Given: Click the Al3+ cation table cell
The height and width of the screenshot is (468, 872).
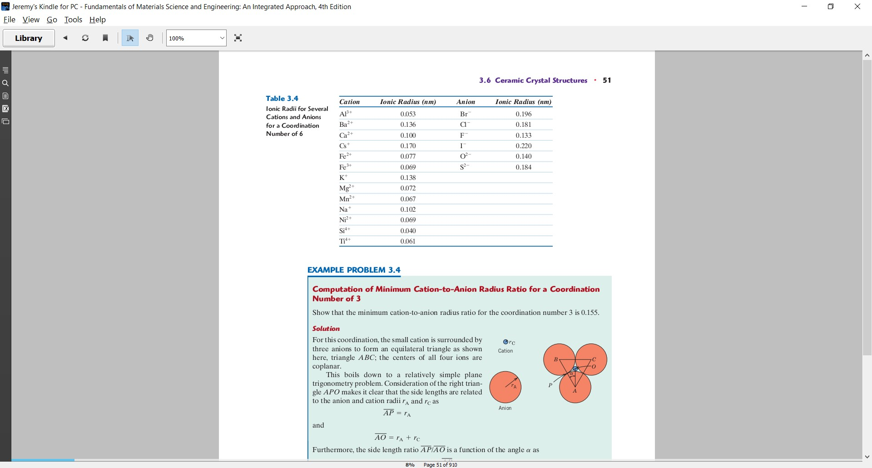Looking at the screenshot, I should tap(346, 114).
